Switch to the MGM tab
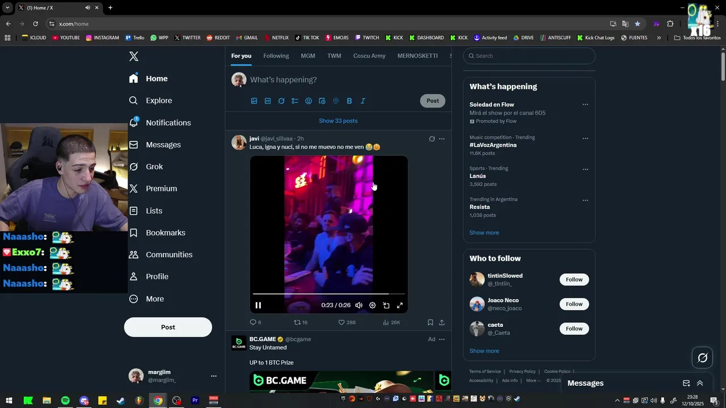Image resolution: width=726 pixels, height=408 pixels. click(x=308, y=56)
